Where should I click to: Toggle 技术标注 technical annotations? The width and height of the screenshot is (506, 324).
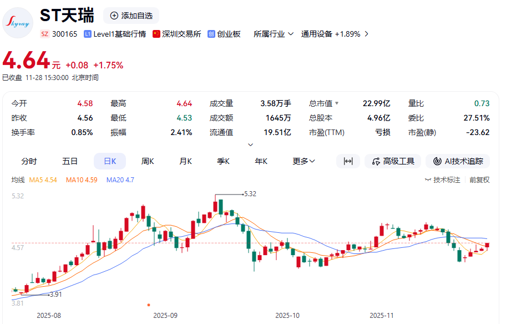pos(442,180)
